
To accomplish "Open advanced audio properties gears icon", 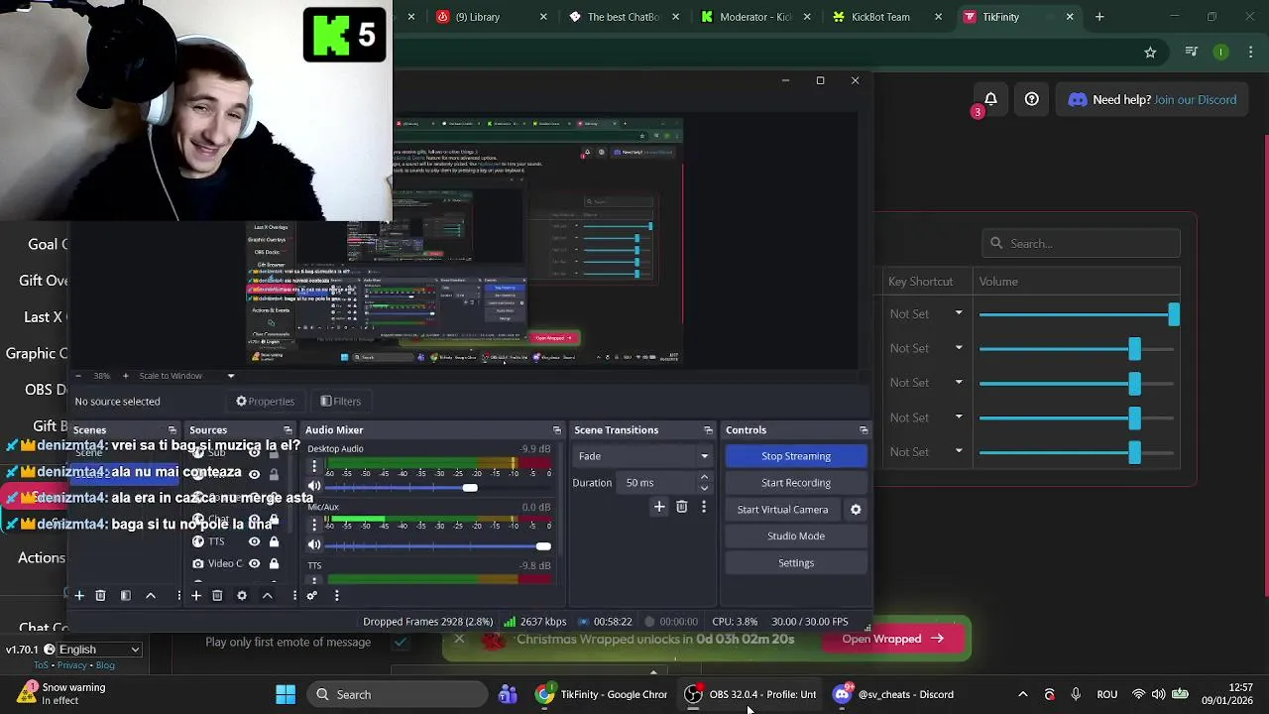I will tap(311, 596).
